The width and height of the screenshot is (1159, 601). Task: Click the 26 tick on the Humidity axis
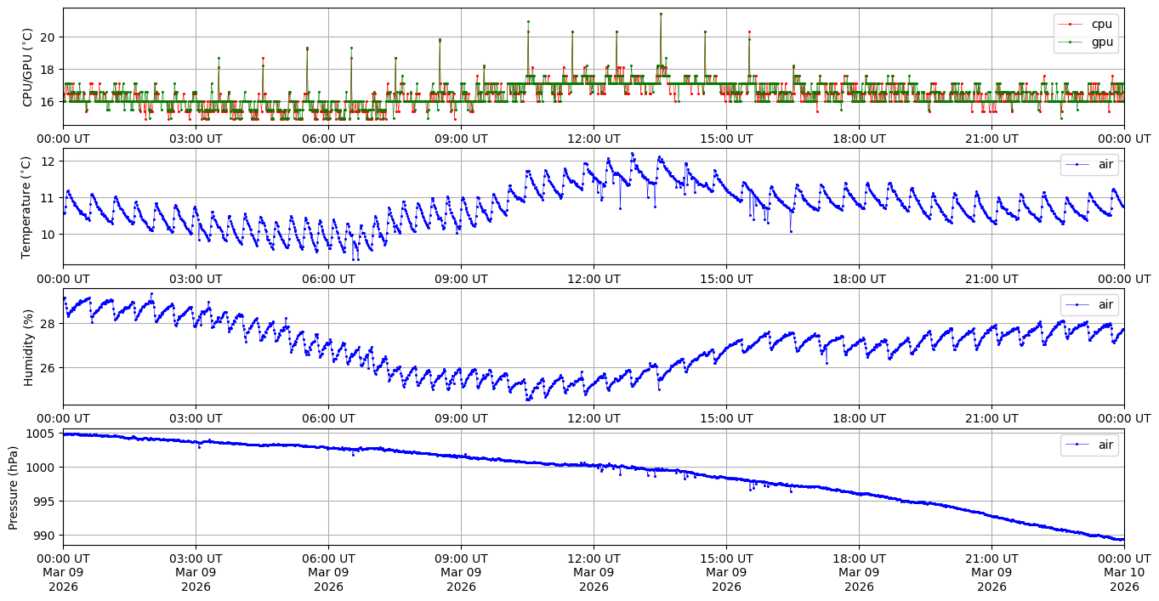click(x=47, y=368)
